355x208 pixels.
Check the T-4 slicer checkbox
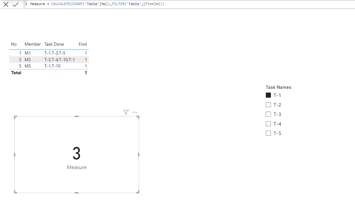click(268, 124)
